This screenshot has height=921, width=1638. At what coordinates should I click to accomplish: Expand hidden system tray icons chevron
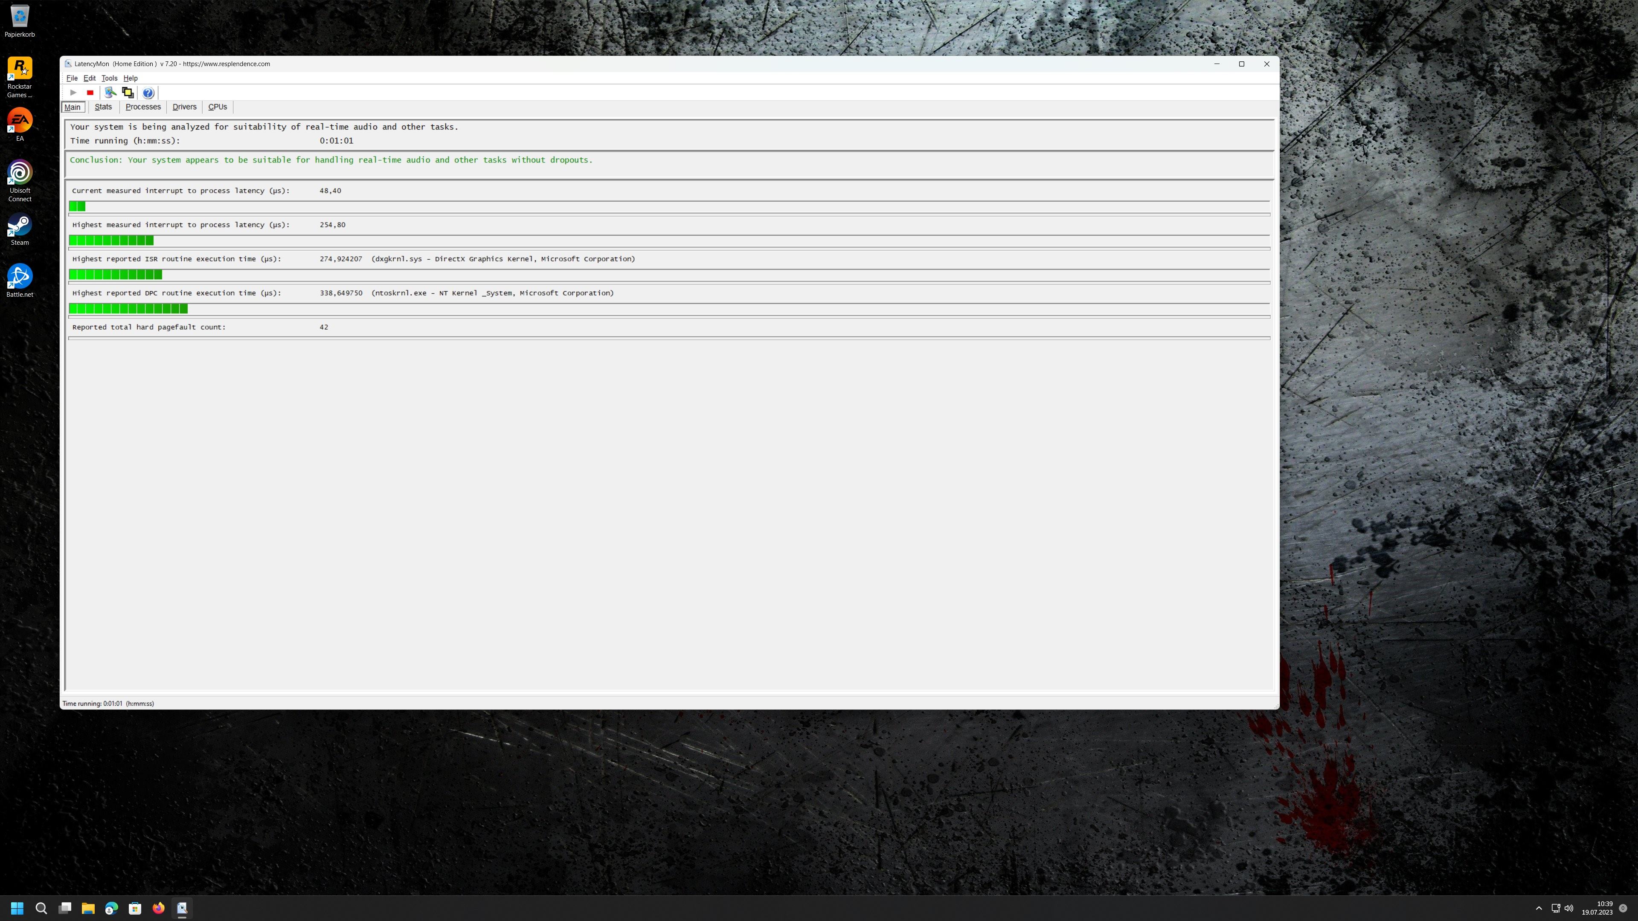[1539, 908]
